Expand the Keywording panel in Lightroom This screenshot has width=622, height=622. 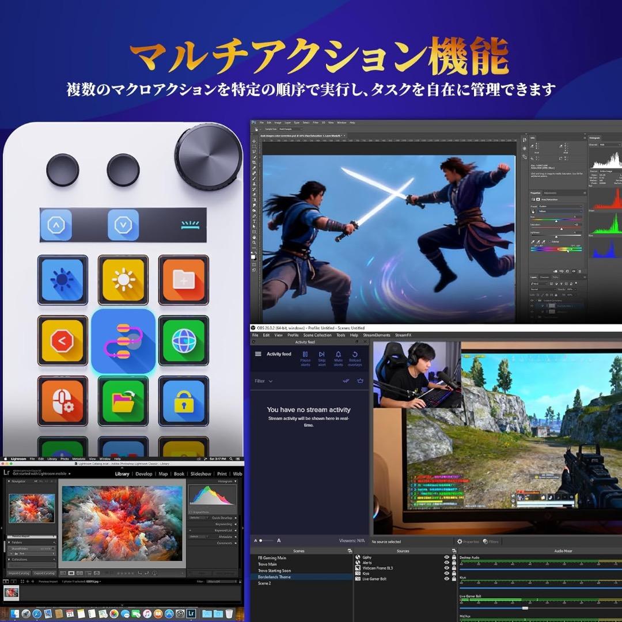click(235, 524)
